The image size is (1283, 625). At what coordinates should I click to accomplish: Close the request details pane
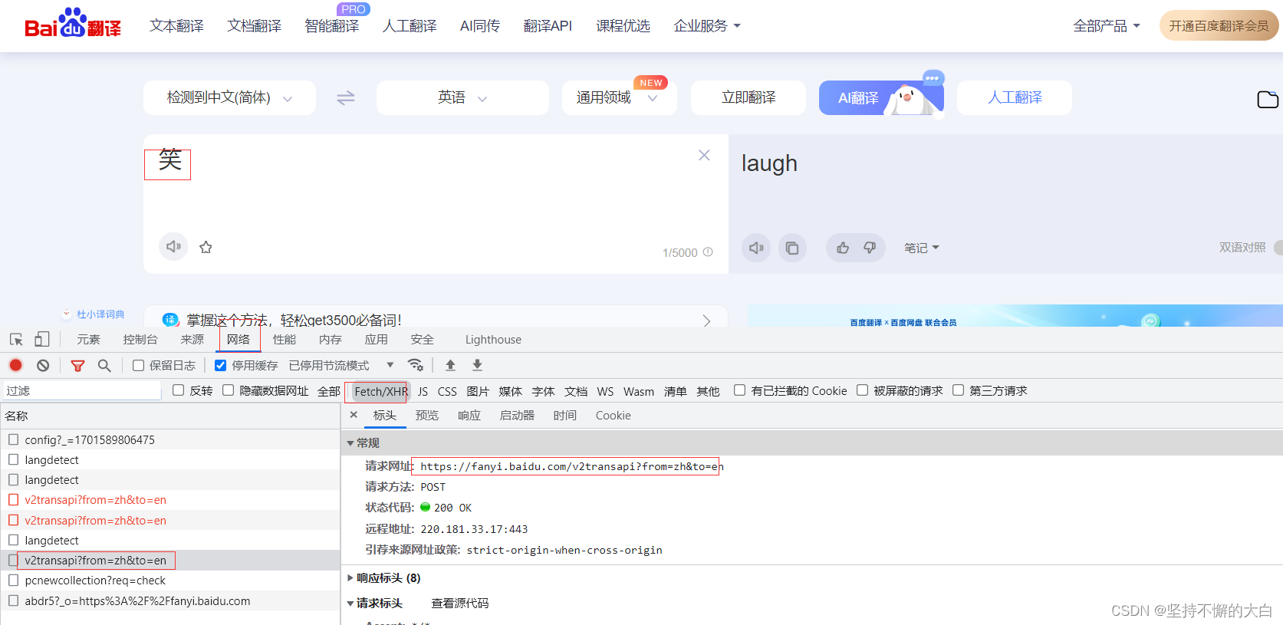(354, 415)
